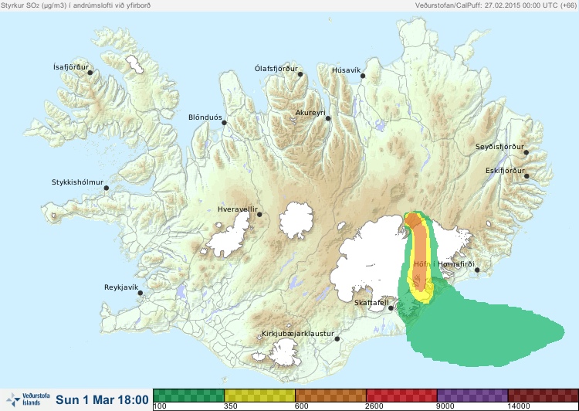Click the 'Kirkjubæjarklaustur' label

[298, 334]
